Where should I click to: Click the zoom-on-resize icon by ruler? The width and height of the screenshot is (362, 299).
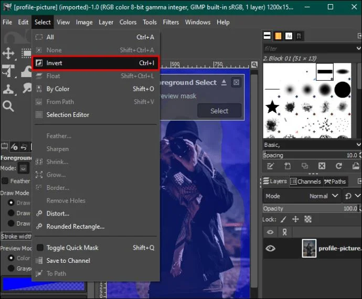coord(254,65)
